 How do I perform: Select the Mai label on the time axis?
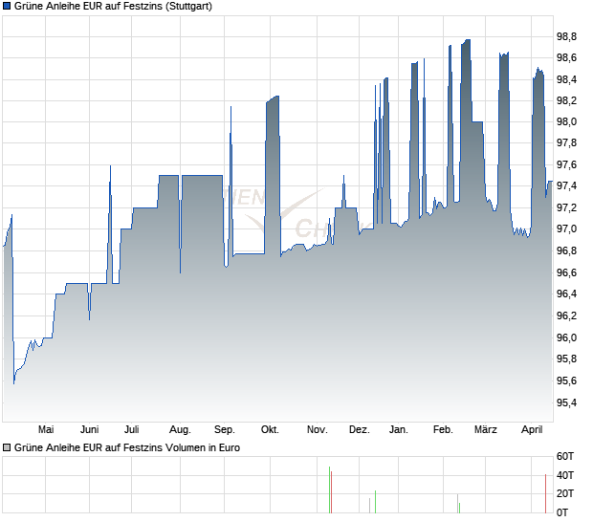45,429
